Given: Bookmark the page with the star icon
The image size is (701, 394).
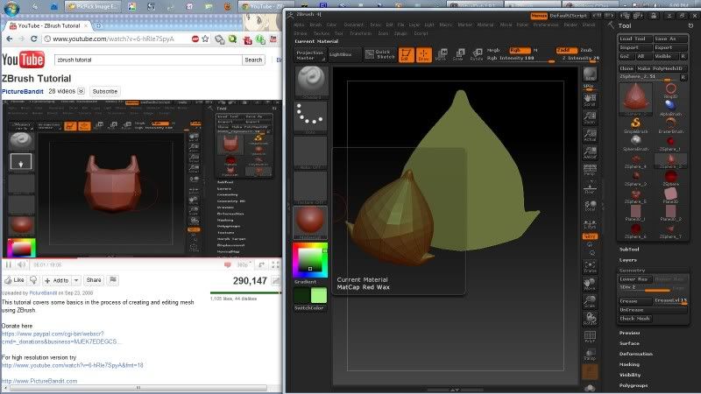Looking at the screenshot, I should coord(205,39).
